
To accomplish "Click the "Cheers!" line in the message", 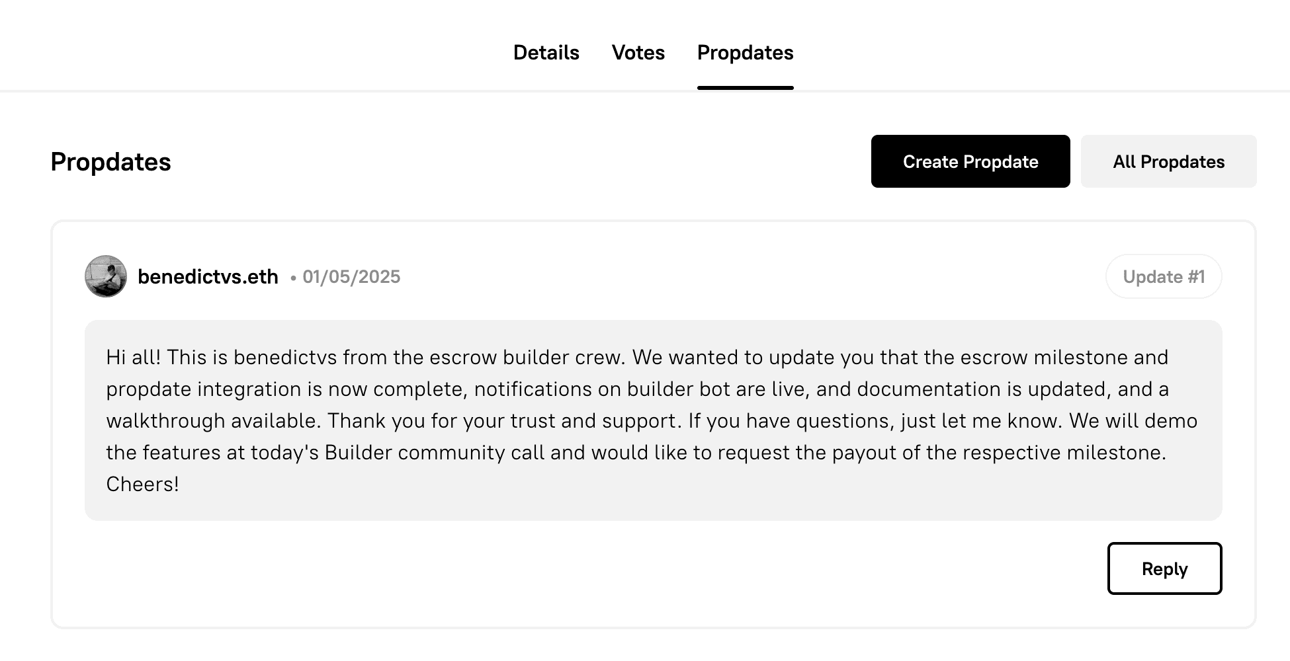I will 143,484.
